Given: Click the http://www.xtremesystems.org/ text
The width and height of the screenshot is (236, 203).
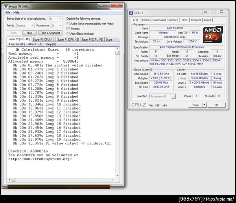Looking at the screenshot, I should 40,159.
